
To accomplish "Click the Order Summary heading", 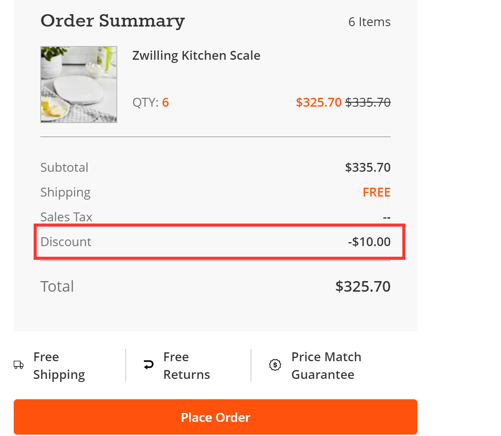I will pos(112,20).
